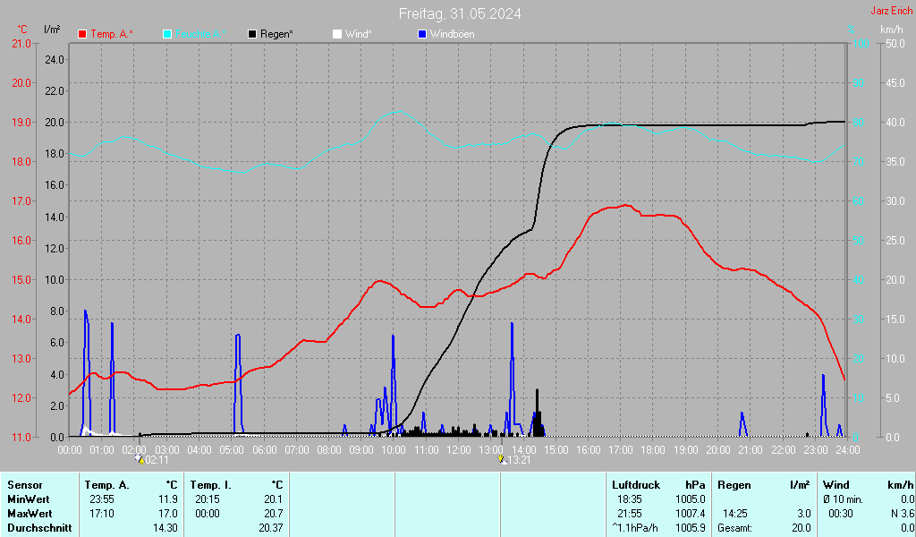Image resolution: width=916 pixels, height=537 pixels.
Task: Click the 'MaxWert' row label
Action: (30, 514)
